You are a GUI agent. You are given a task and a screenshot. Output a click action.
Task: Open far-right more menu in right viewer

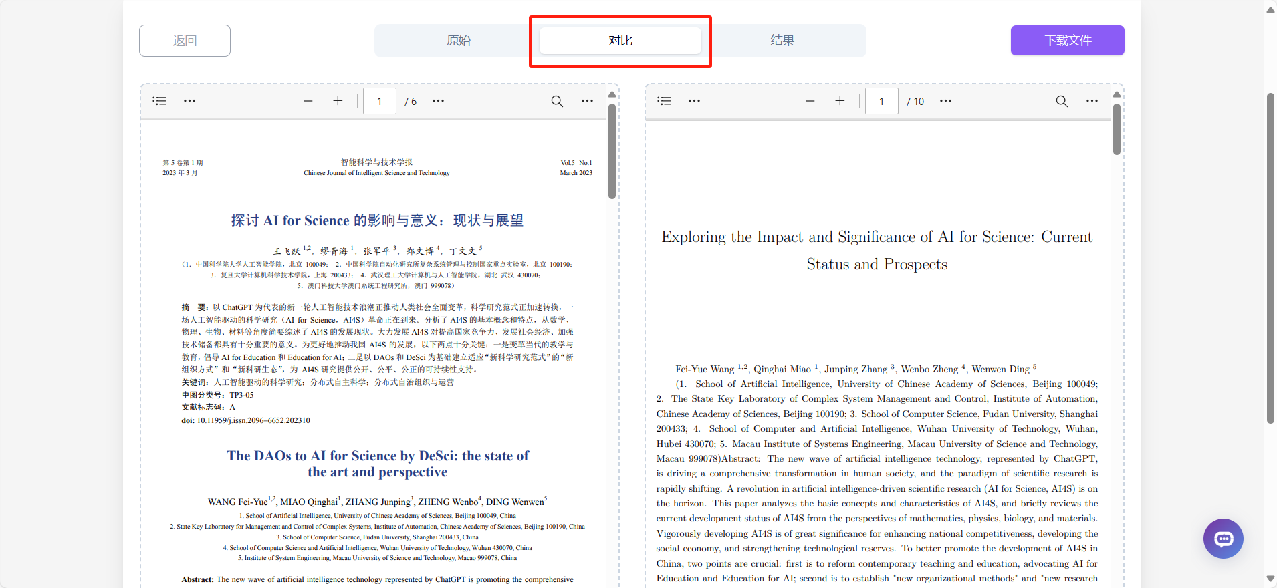click(1092, 101)
